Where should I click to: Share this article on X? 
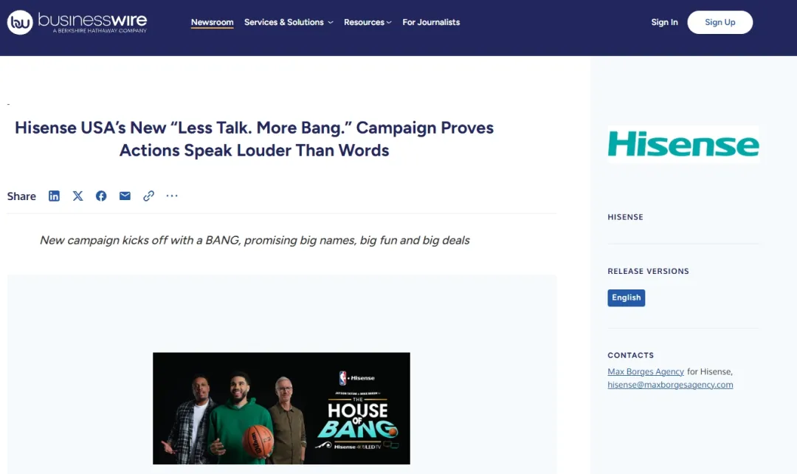(77, 196)
